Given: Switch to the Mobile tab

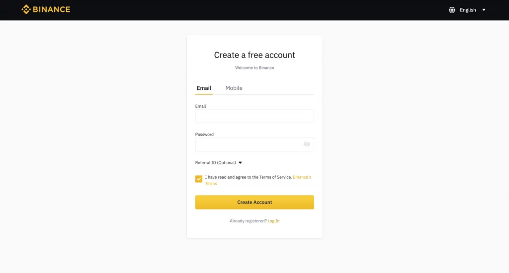Looking at the screenshot, I should pyautogui.click(x=234, y=88).
